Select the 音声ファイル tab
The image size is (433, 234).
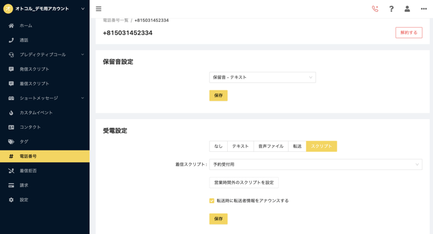pos(271,146)
